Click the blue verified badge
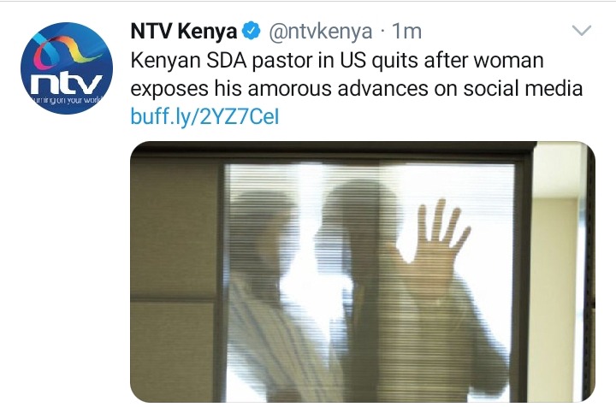 (x=251, y=31)
